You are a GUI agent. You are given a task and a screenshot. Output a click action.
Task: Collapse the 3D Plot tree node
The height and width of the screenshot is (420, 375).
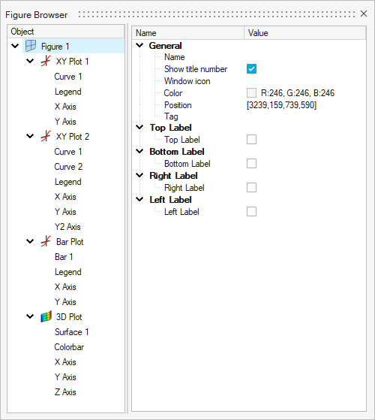(30, 316)
